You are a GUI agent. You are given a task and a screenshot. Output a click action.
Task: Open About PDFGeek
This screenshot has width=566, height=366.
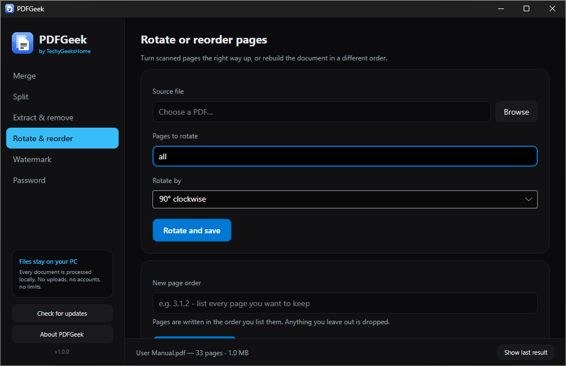[62, 334]
